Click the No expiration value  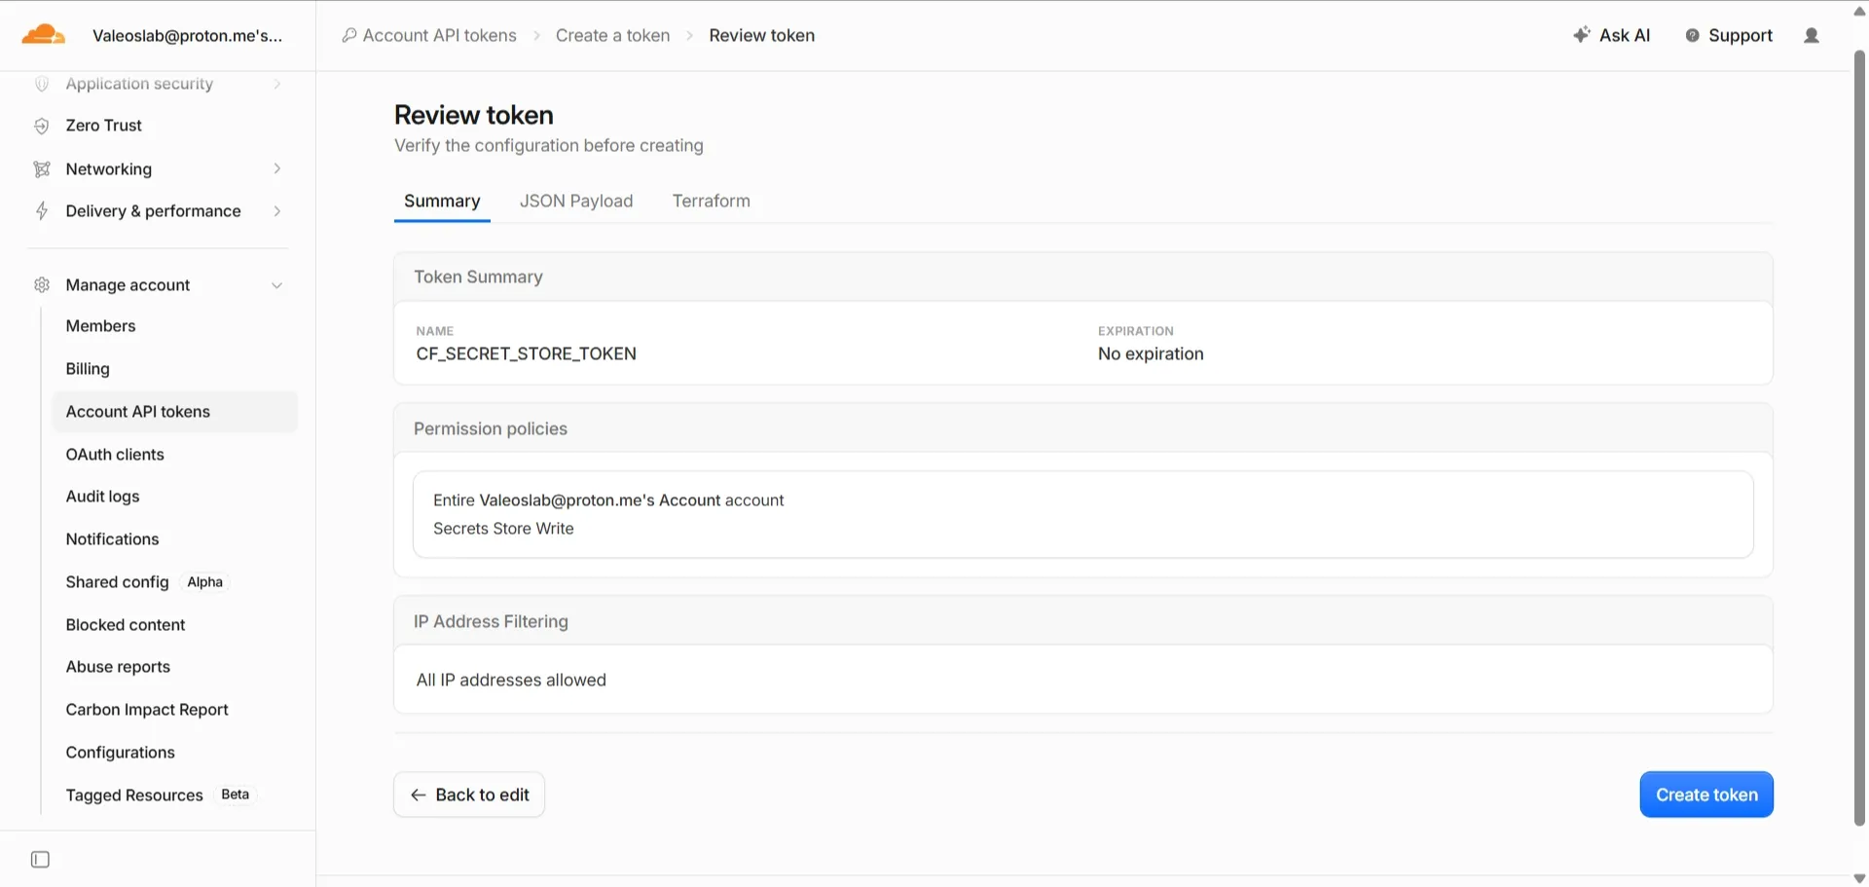tap(1151, 354)
